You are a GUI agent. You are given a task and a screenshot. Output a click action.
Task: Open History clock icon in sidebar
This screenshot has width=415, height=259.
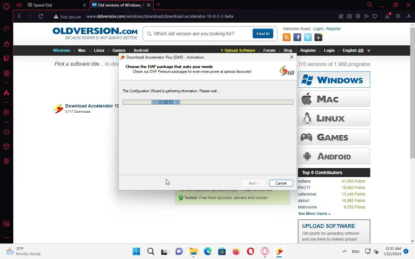tap(6, 132)
